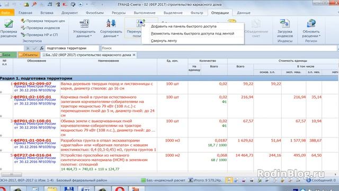Click the Операции ribbon tab

(220, 13)
